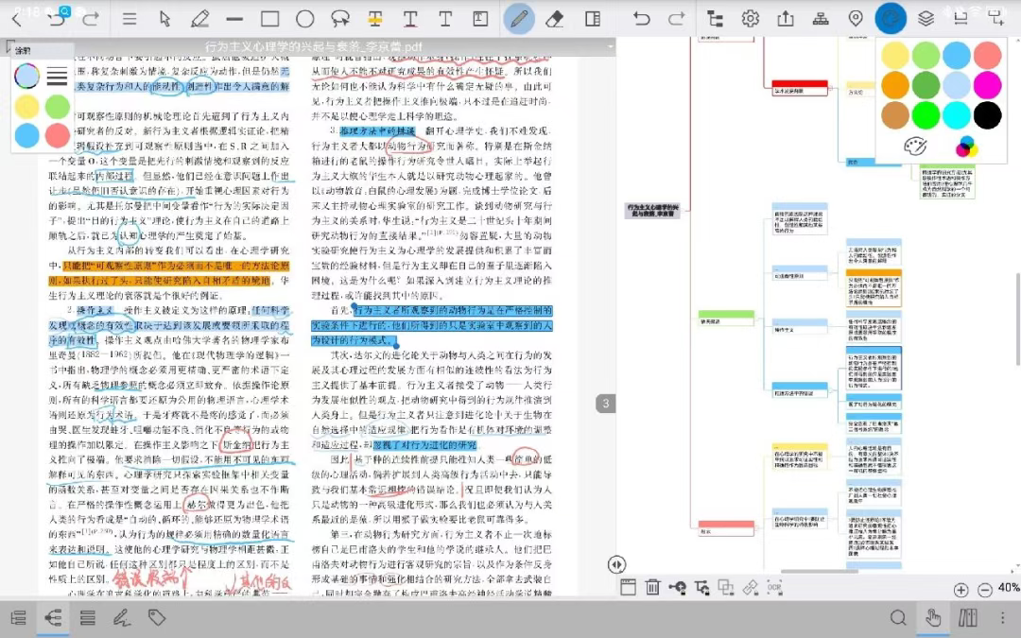
Task: Choose the text underline T tool
Action: pos(410,19)
